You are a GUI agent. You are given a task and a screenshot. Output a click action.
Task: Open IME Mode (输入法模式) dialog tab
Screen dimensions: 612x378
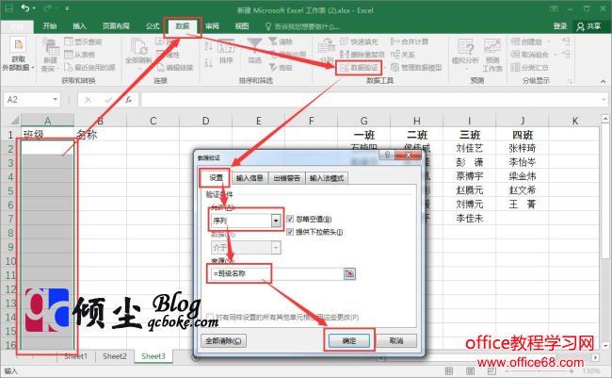327,178
